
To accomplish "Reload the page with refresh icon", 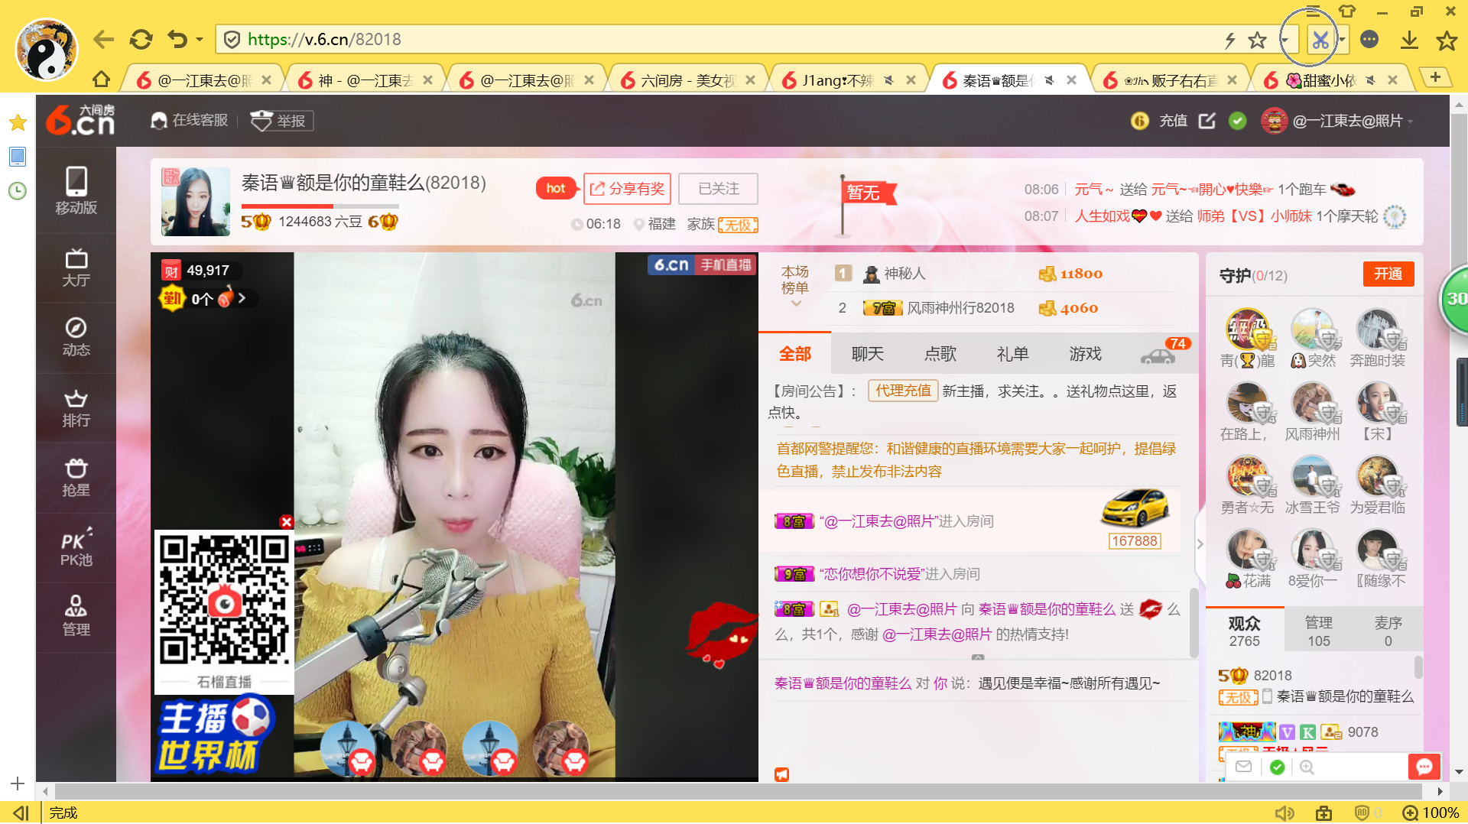I will pyautogui.click(x=141, y=39).
